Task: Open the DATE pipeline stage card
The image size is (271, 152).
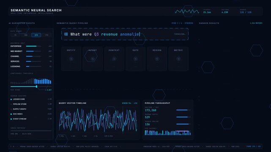Action: tap(135, 59)
